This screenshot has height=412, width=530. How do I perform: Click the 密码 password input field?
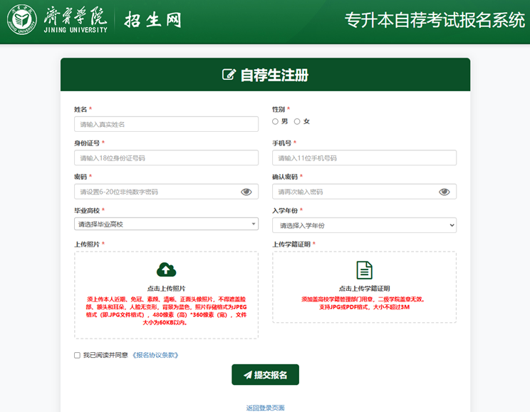click(x=157, y=192)
